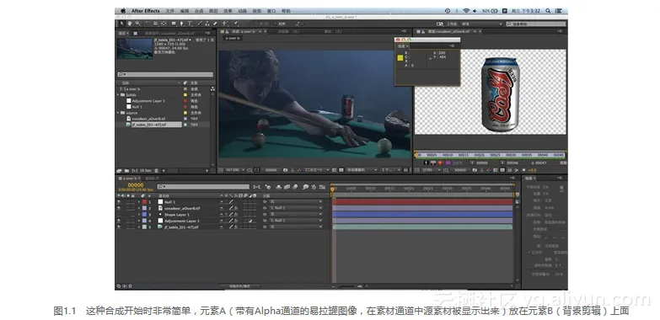
Task: Open the 图层 menu
Action: point(213,11)
